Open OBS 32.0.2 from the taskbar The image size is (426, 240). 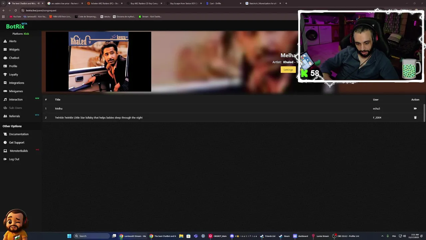[345, 236]
